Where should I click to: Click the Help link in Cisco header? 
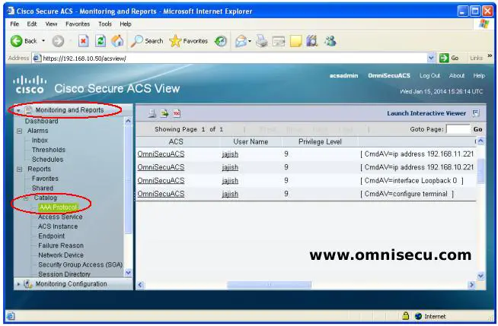tap(479, 76)
